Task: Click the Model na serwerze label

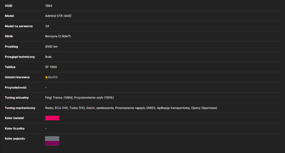Action: click(19, 26)
